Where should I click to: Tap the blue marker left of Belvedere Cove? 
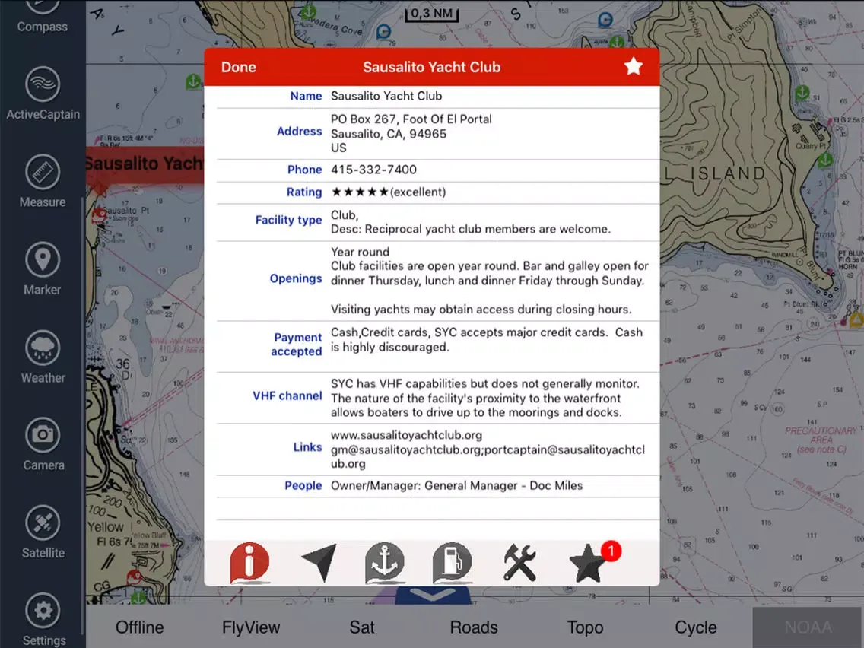coord(383,31)
